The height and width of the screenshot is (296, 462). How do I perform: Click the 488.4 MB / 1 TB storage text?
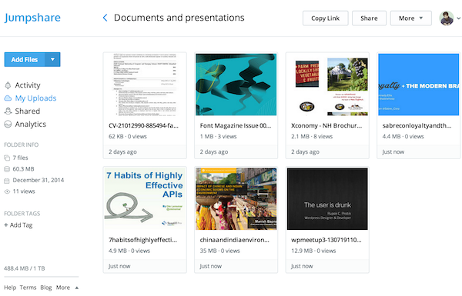[25, 268]
